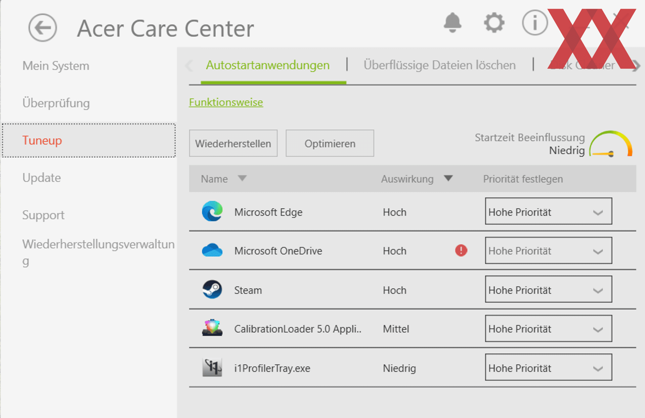Viewport: 645px width, 418px height.
Task: Click the Niedrig impact value for i1ProfilerTray.exe
Action: [x=399, y=368]
